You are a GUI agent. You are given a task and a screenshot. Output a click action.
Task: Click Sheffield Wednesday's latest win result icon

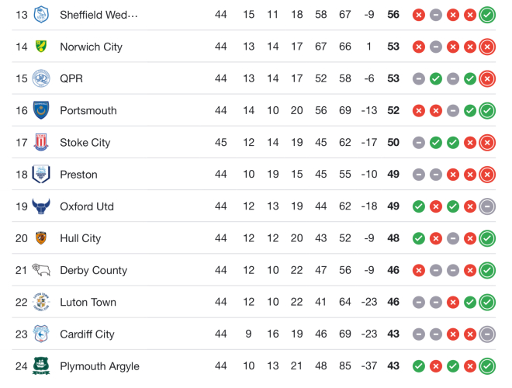[x=487, y=15]
